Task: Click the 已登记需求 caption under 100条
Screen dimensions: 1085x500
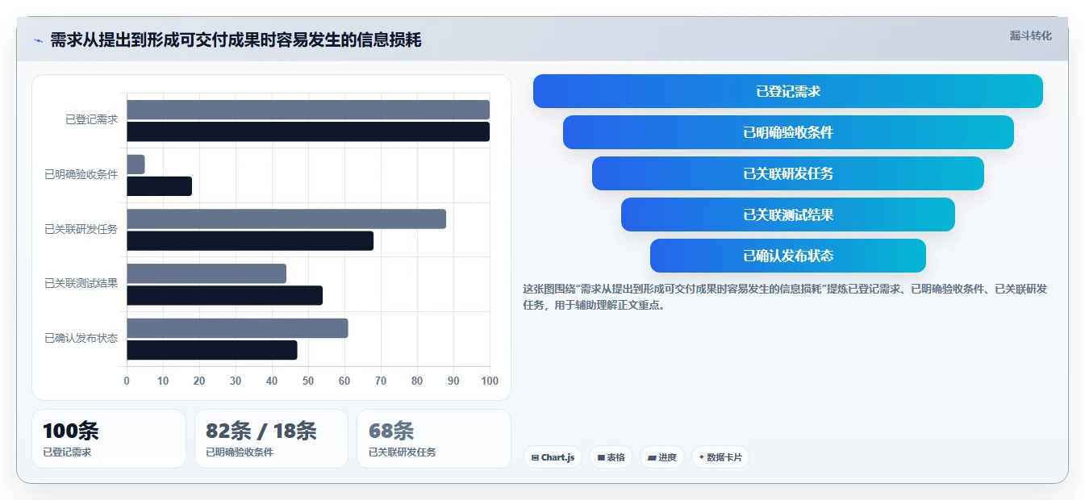Action: pos(67,452)
